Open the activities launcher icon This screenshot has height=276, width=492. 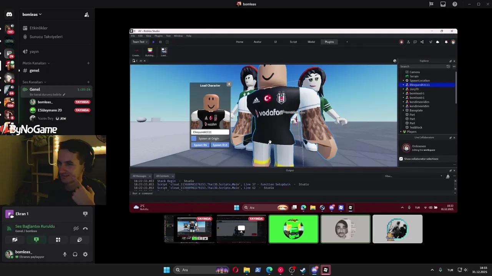[58, 240]
